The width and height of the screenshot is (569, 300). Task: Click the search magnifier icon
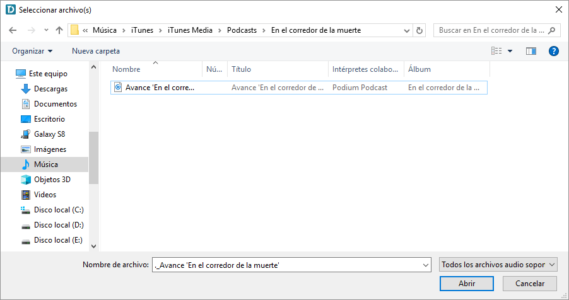point(551,30)
